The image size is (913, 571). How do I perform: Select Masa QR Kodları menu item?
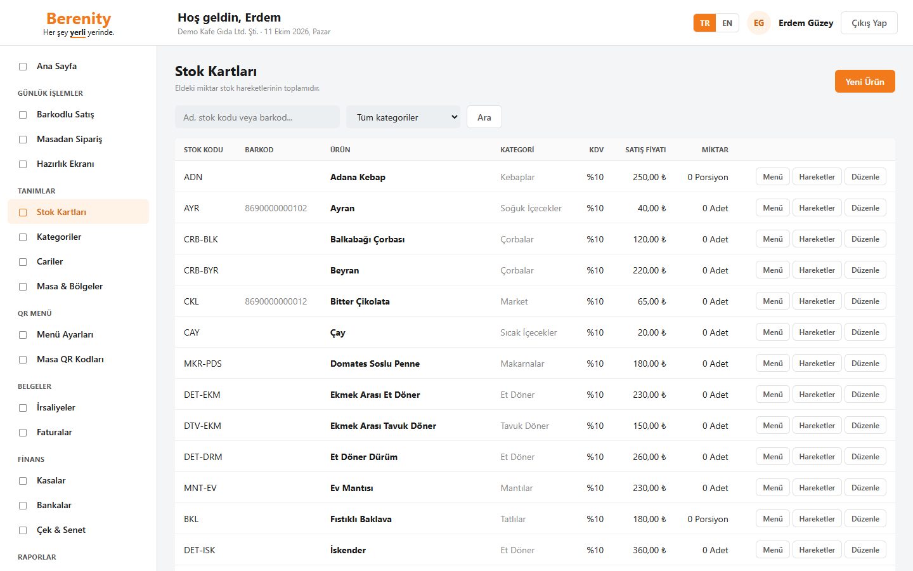pos(79,359)
